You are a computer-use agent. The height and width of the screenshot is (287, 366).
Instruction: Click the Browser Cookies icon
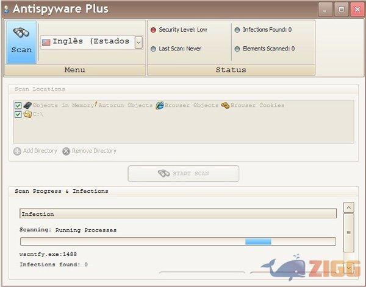[x=225, y=105]
